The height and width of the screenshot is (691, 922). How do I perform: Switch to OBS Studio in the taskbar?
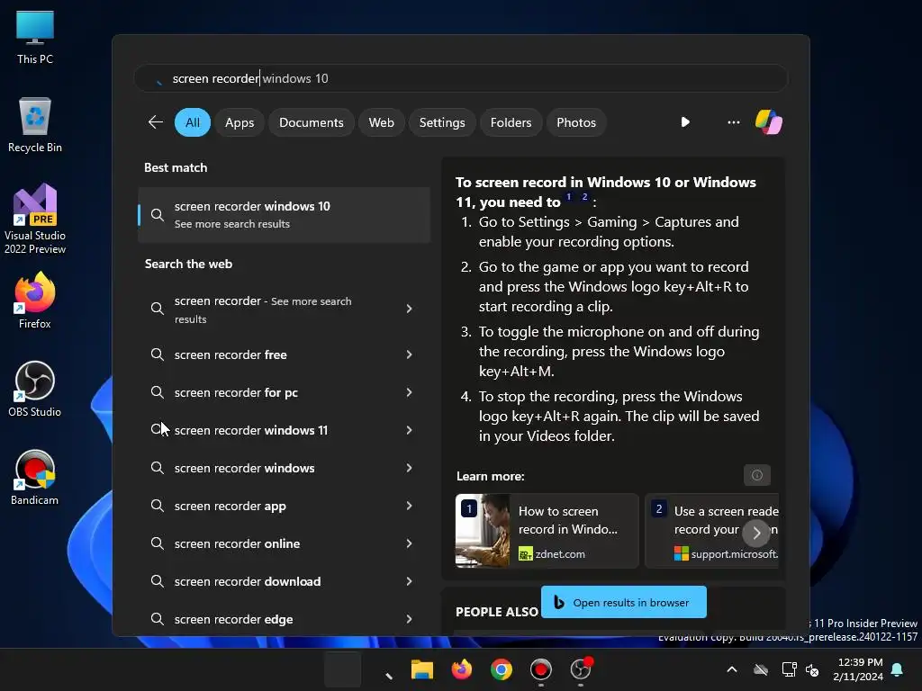[x=581, y=669]
